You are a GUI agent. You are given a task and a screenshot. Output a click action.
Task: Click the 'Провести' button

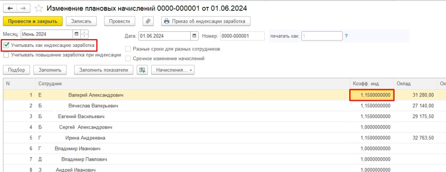click(119, 21)
